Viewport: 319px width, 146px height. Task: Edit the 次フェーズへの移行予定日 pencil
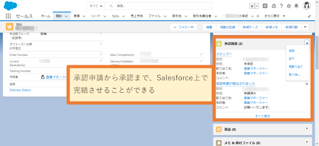101,44
